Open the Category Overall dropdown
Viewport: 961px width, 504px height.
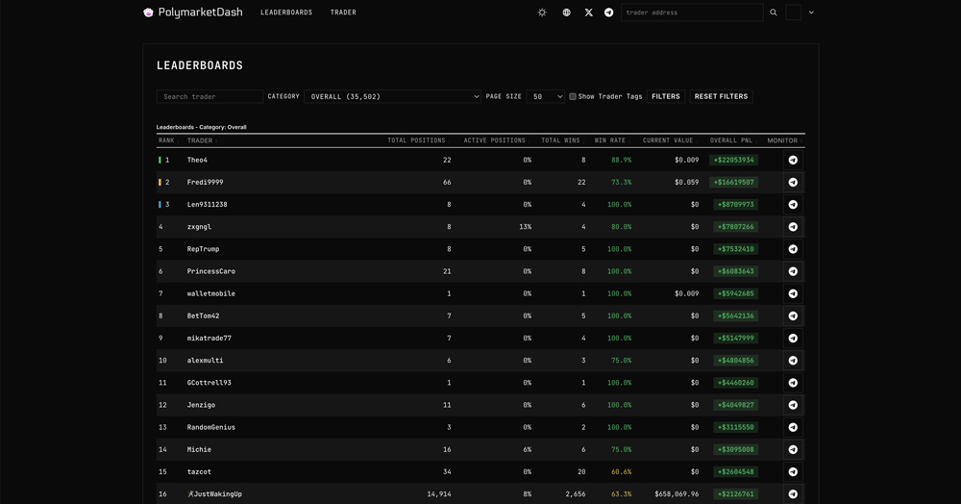[392, 96]
